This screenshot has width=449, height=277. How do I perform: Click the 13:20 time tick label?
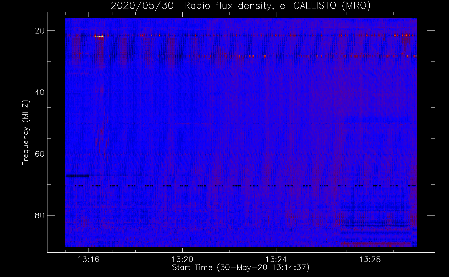(182, 260)
